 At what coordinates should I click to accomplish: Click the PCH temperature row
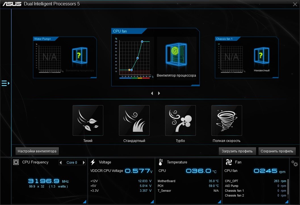(x=188, y=186)
